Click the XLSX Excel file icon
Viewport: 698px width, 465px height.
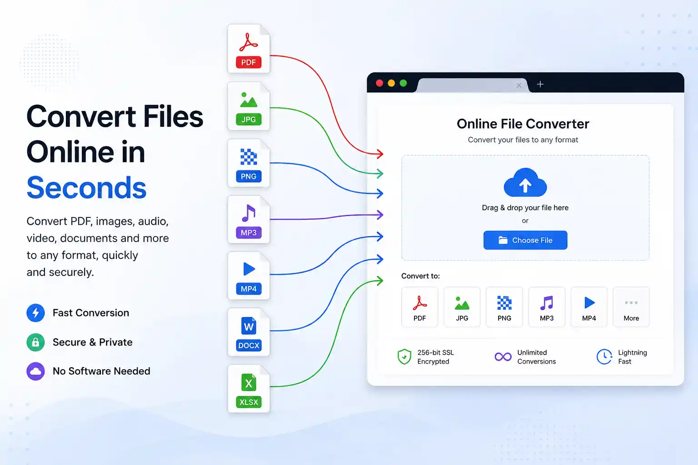point(249,389)
